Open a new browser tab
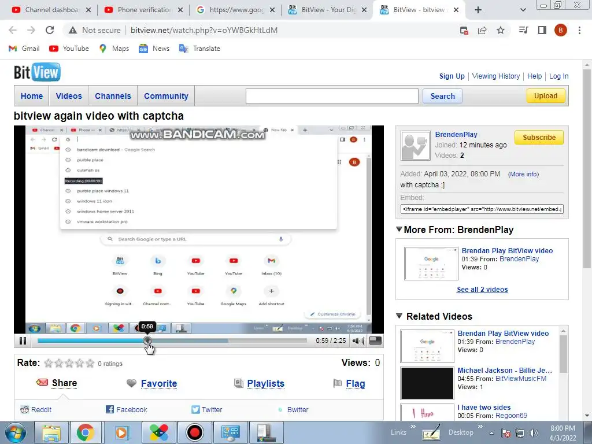This screenshot has height=444, width=592. tap(478, 10)
